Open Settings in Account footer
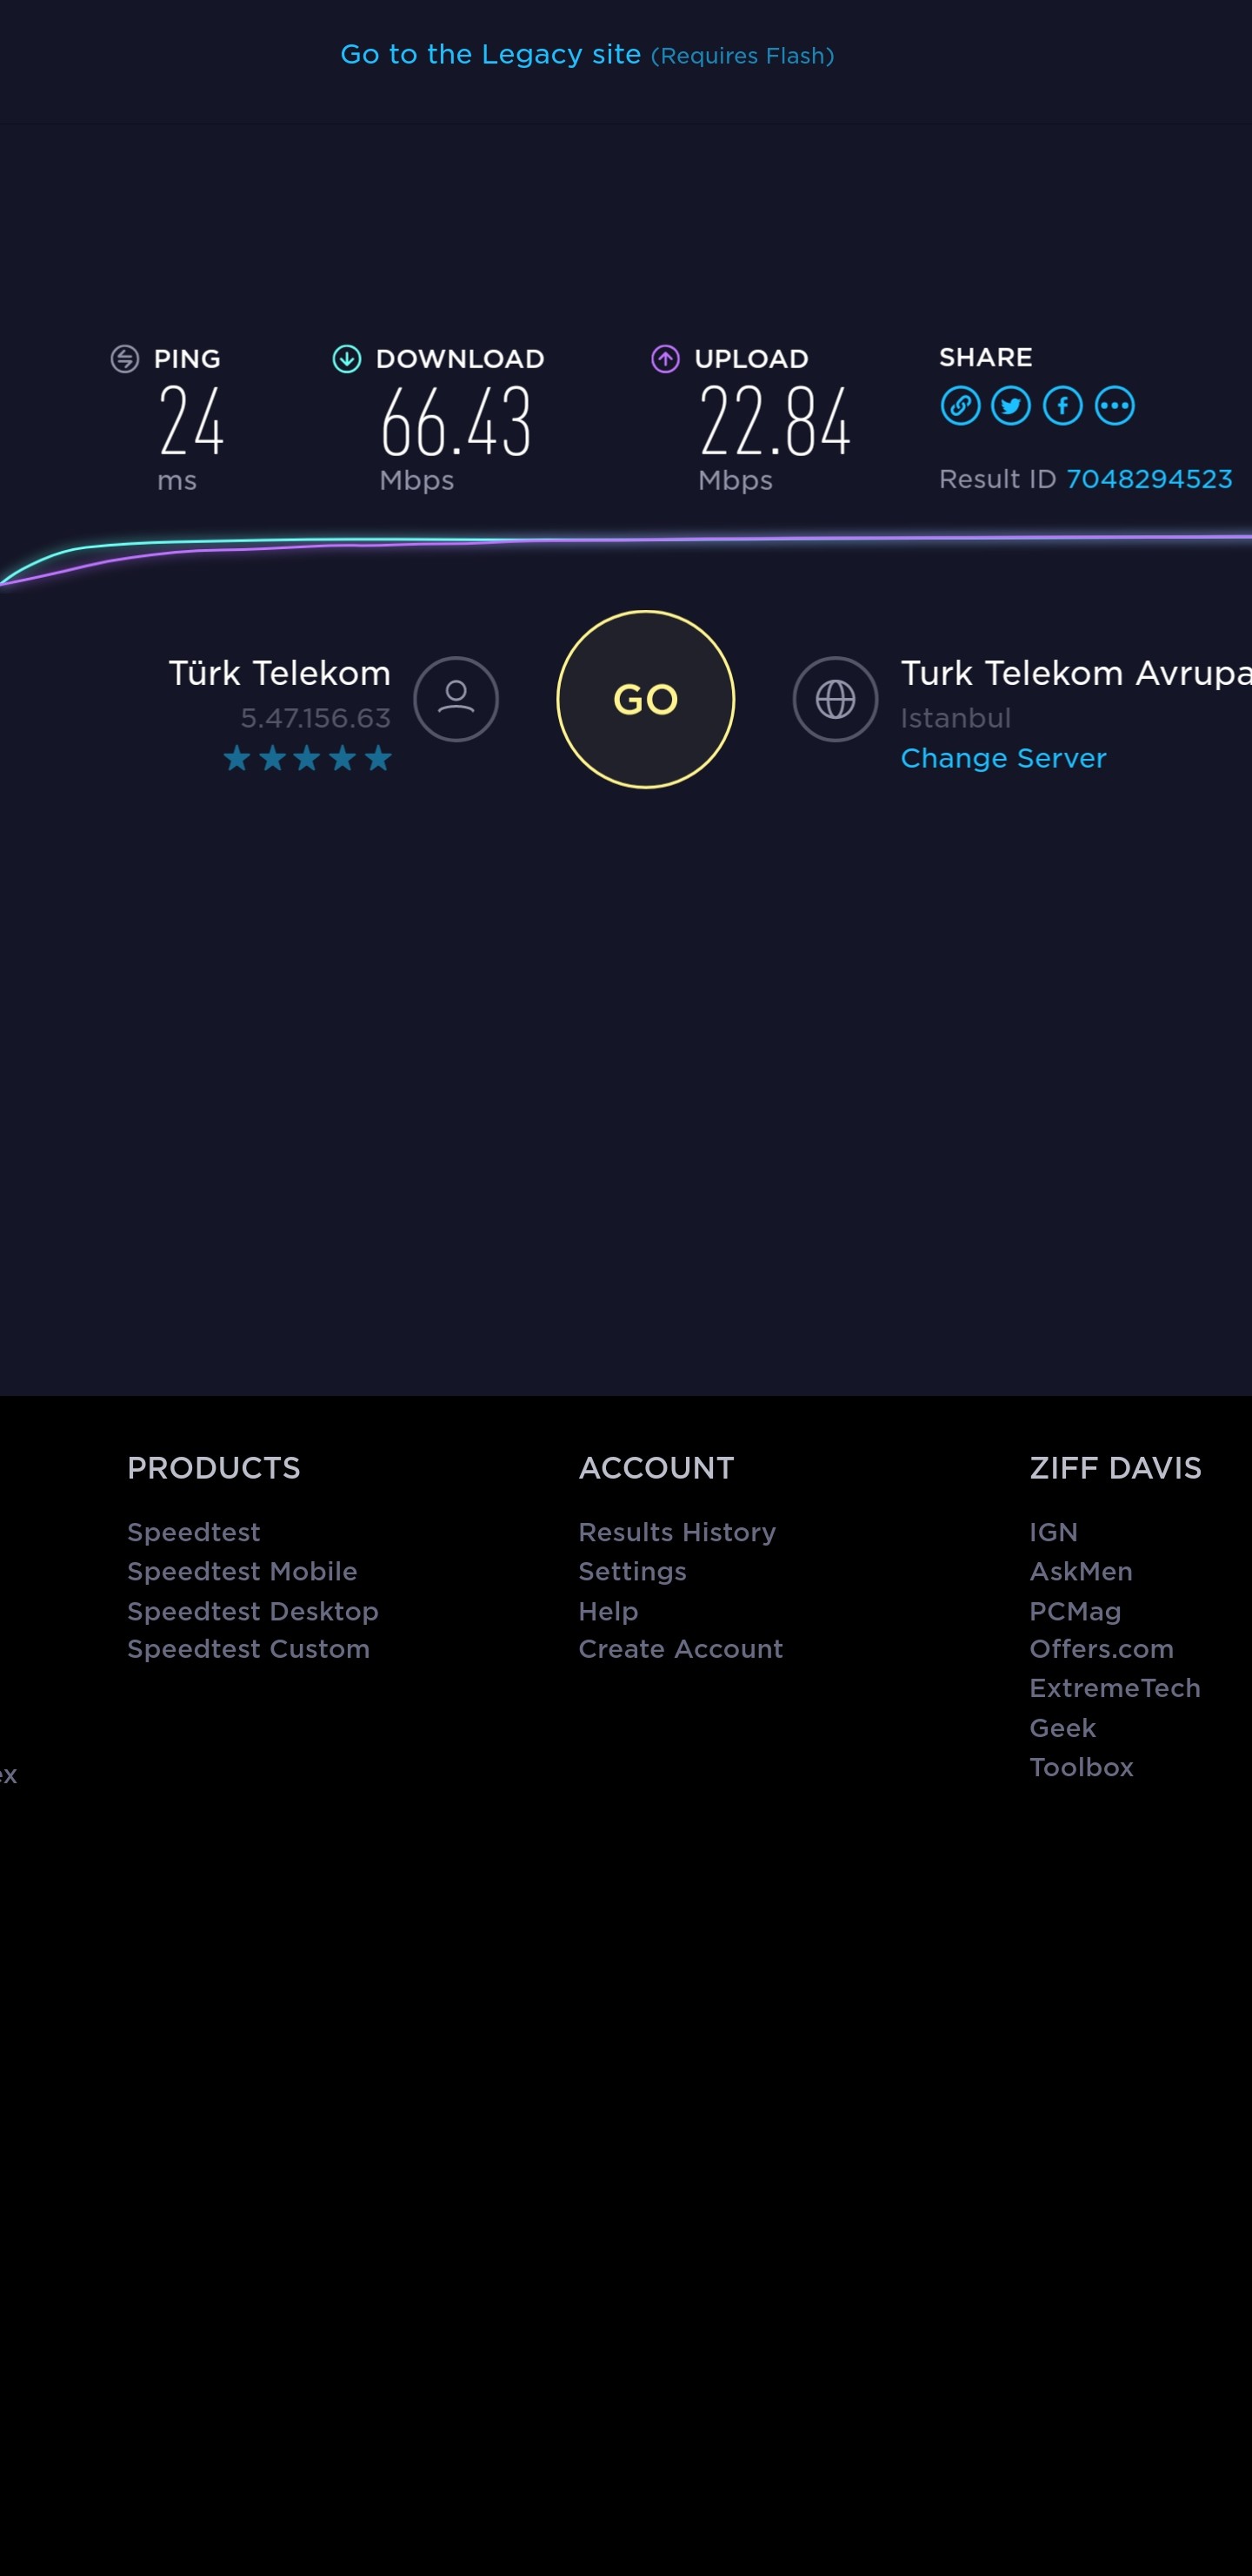The width and height of the screenshot is (1252, 2576). click(632, 1572)
